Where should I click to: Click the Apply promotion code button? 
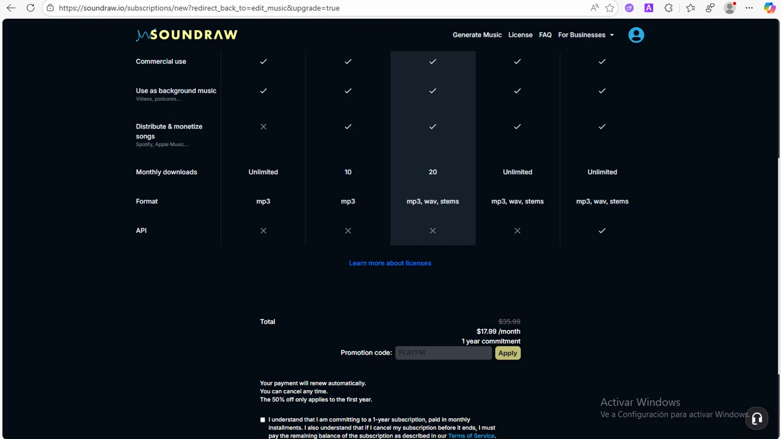click(x=508, y=353)
